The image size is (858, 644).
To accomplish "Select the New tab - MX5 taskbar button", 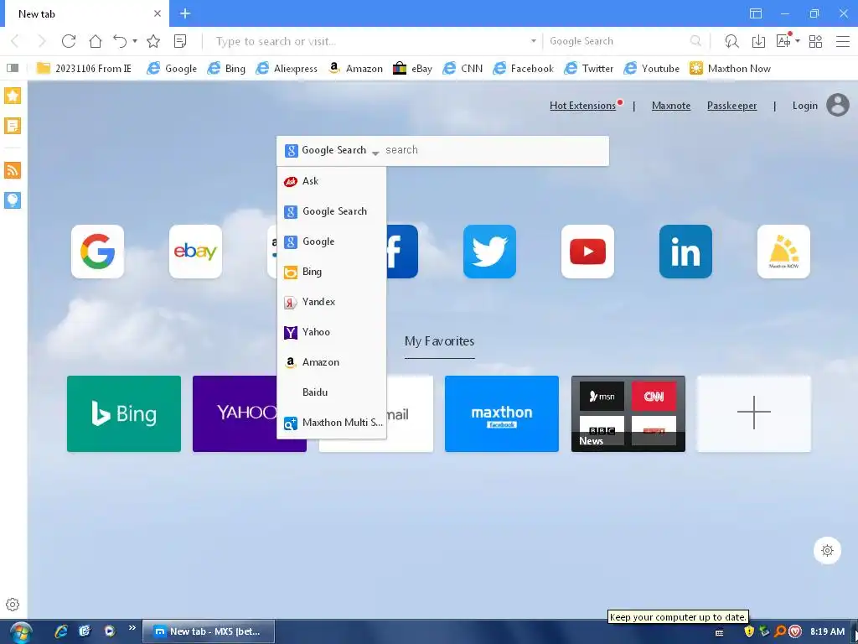I will click(x=209, y=631).
